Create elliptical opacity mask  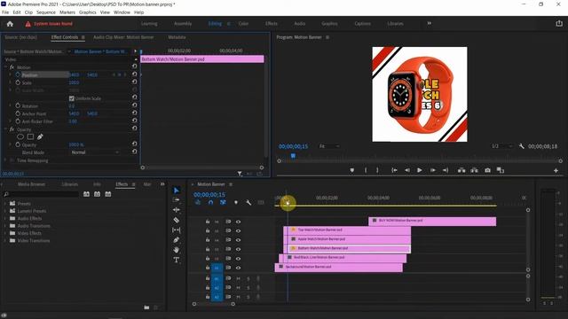click(x=20, y=136)
